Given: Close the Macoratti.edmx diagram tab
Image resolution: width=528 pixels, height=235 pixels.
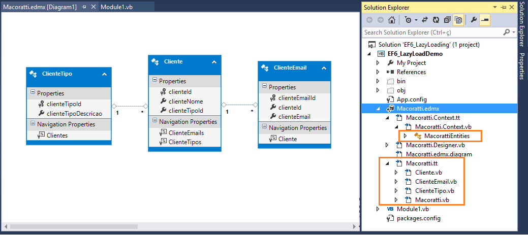Looking at the screenshot, I should 94,7.
